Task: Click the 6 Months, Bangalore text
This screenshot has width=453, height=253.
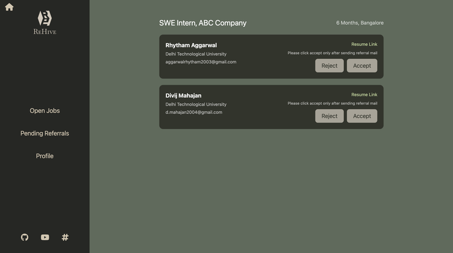Action: [x=360, y=23]
